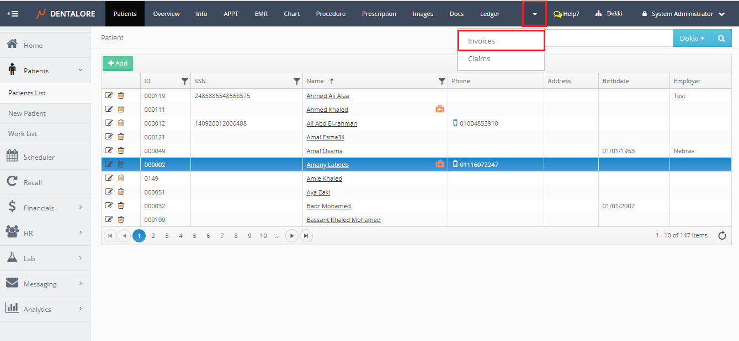Open the filter for the ID column
739x341 pixels.
coord(184,82)
